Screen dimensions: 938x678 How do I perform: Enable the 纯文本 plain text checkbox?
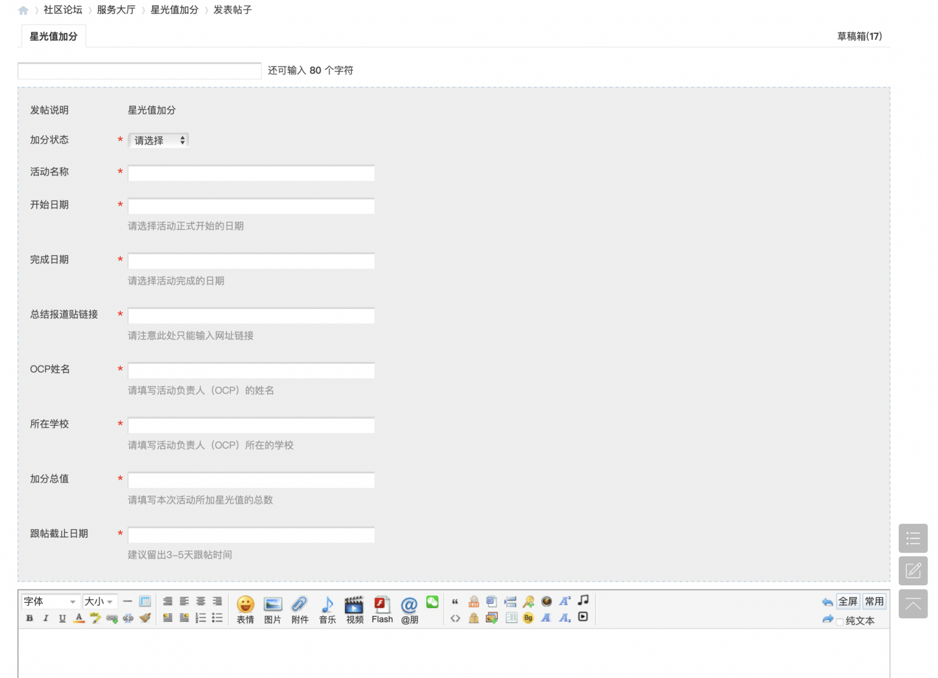840,622
